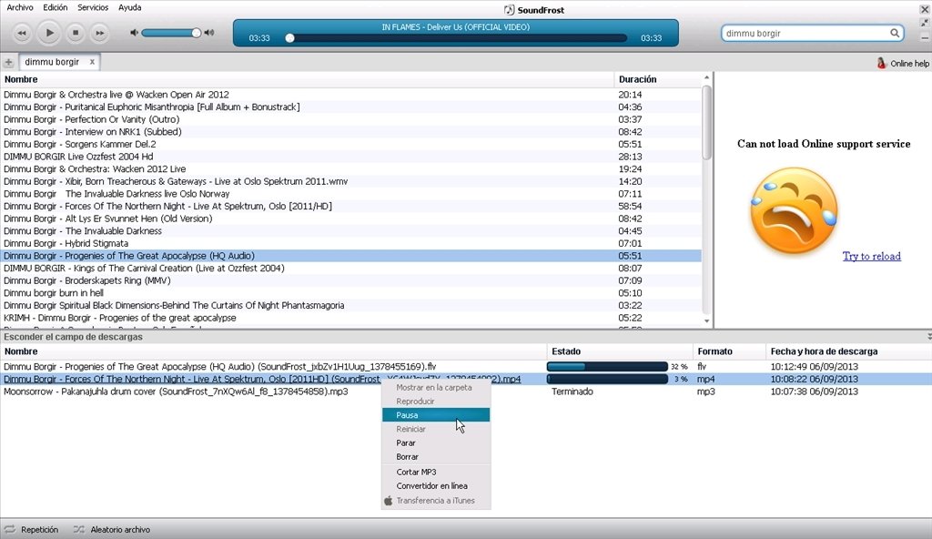Select Cortar MP3 from the context menu
Viewport: 932px width, 539px height.
click(436, 472)
